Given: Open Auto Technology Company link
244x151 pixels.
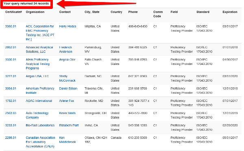Looking at the screenshot, I should coord(37,115).
